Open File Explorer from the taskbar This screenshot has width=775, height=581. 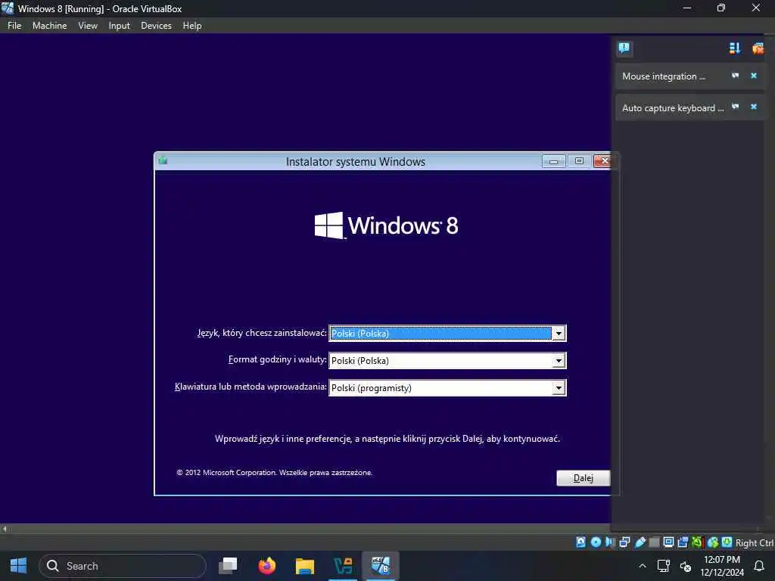(304, 566)
